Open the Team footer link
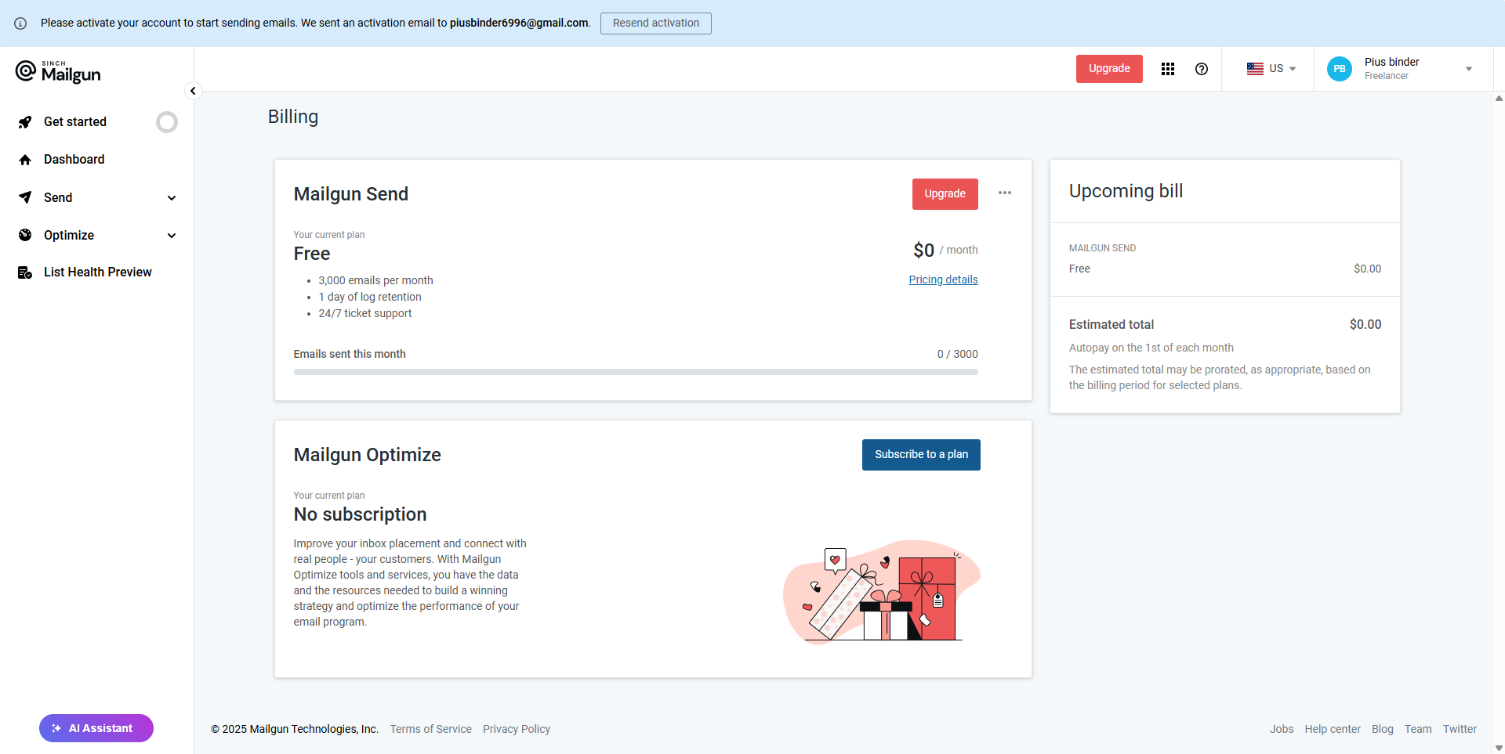 (x=1418, y=729)
